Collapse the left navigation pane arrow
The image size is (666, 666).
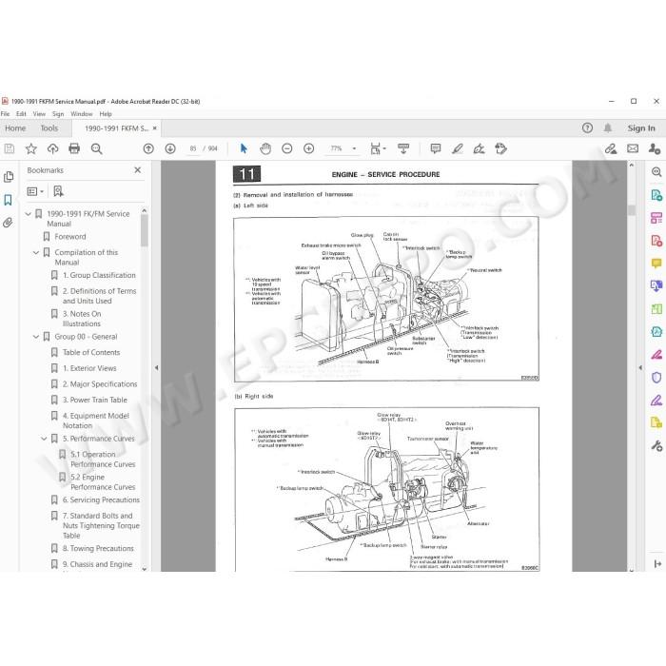point(156,368)
